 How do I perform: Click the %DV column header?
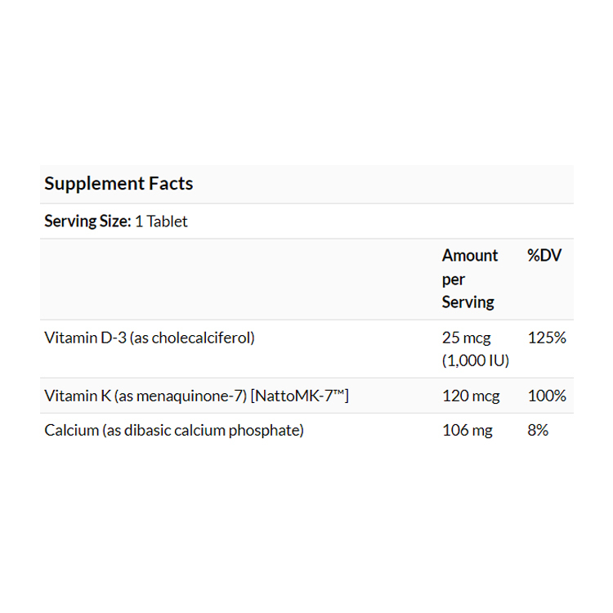click(x=544, y=256)
